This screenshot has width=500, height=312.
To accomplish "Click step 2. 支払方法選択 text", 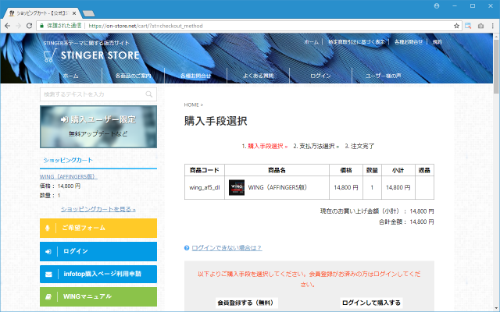I will point(316,146).
